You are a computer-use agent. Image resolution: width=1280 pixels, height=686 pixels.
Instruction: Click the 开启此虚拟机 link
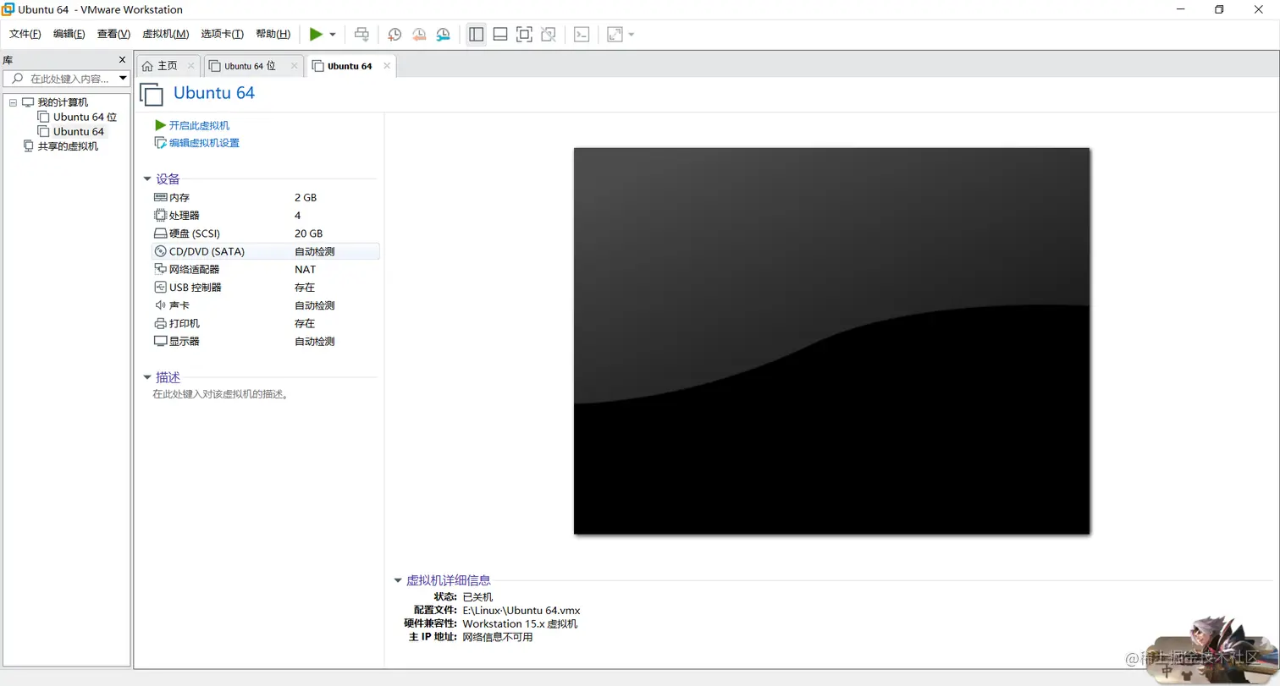199,125
